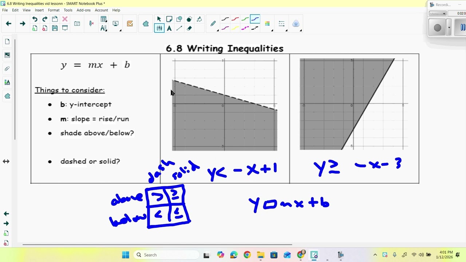466x262 pixels.
Task: Open the screen capture camera tool
Action: (77, 24)
